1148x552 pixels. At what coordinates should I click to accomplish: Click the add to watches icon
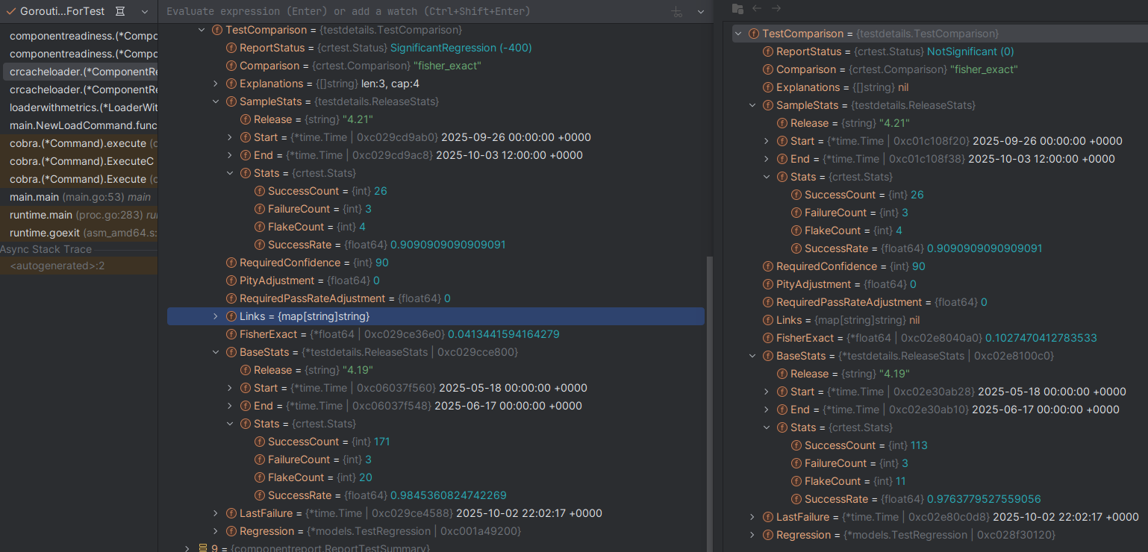tap(677, 12)
